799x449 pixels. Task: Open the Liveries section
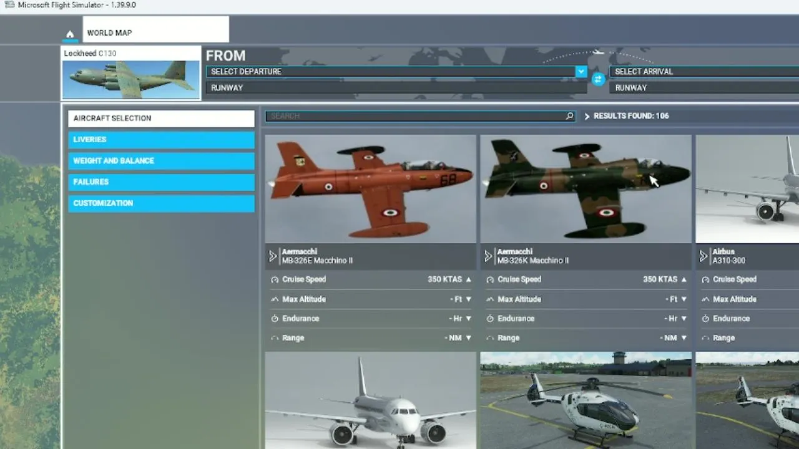click(x=161, y=140)
